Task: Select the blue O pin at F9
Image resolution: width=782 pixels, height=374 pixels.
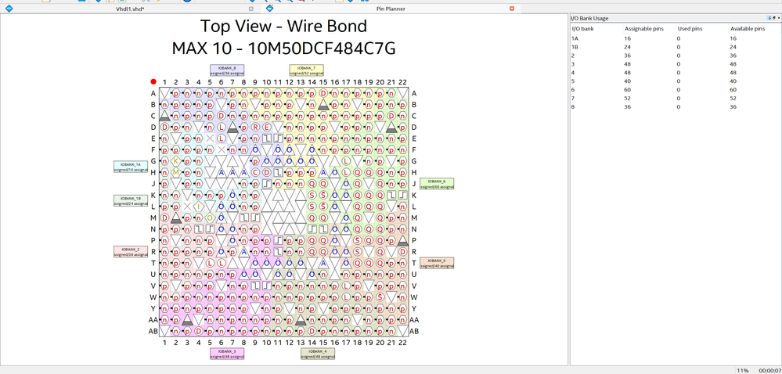Action: [x=255, y=149]
